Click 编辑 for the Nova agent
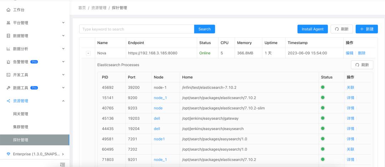The width and height of the screenshot is (385, 167). pyautogui.click(x=350, y=53)
